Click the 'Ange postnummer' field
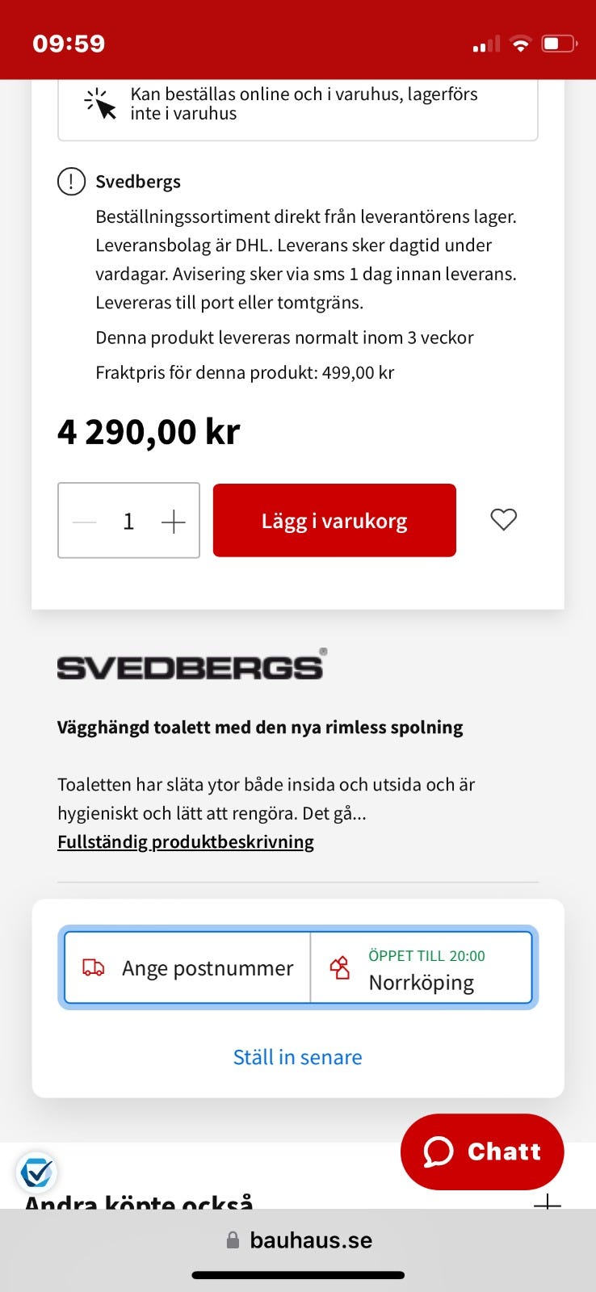Image resolution: width=596 pixels, height=1292 pixels. [x=187, y=967]
